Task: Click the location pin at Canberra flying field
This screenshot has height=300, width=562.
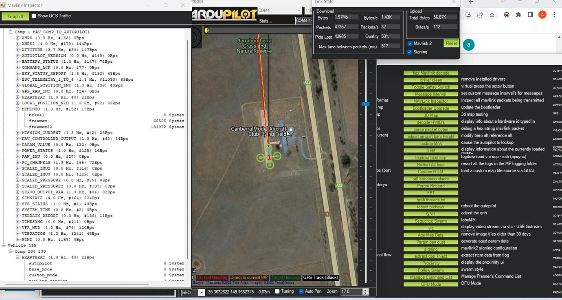Action: click(x=290, y=130)
